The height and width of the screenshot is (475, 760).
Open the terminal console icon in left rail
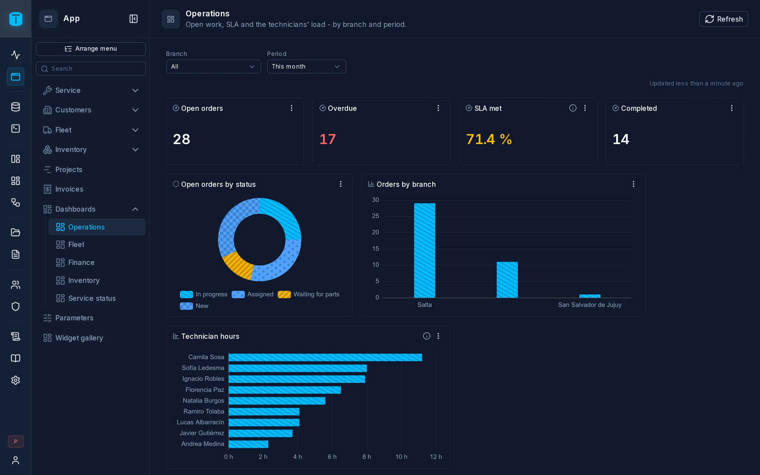(15, 129)
